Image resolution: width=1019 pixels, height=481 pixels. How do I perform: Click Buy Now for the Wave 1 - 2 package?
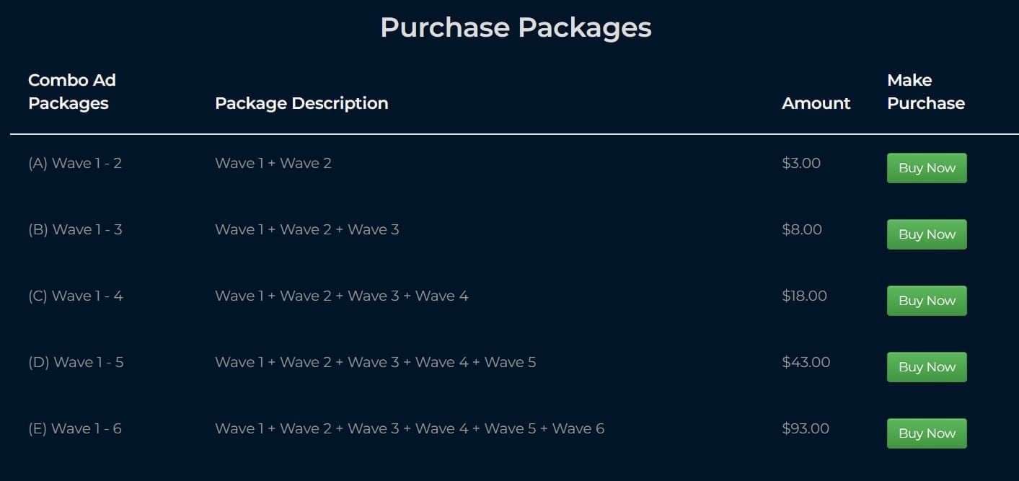point(926,168)
